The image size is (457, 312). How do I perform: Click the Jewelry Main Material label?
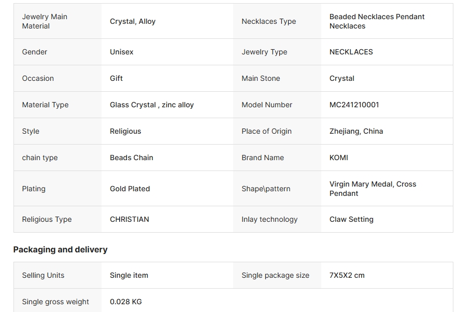click(45, 21)
